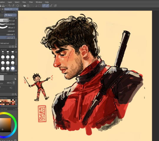Choose brush size 300 preset
The height and width of the screenshot is (141, 159).
[x=13, y=69]
